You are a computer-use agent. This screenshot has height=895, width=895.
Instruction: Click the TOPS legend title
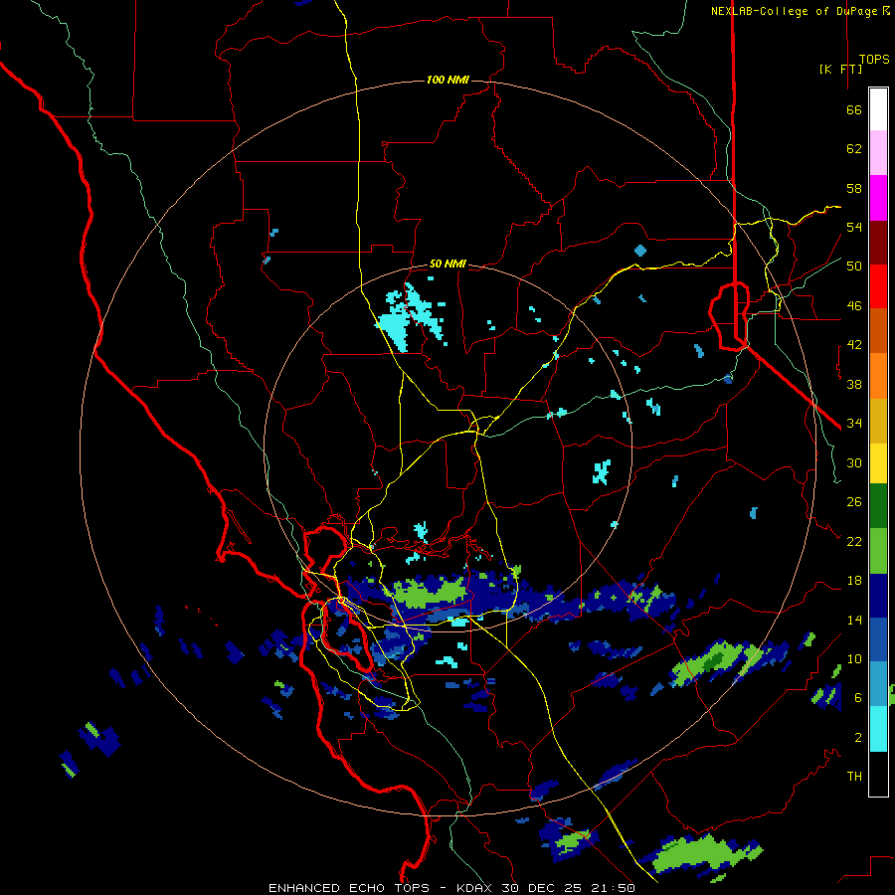point(874,59)
